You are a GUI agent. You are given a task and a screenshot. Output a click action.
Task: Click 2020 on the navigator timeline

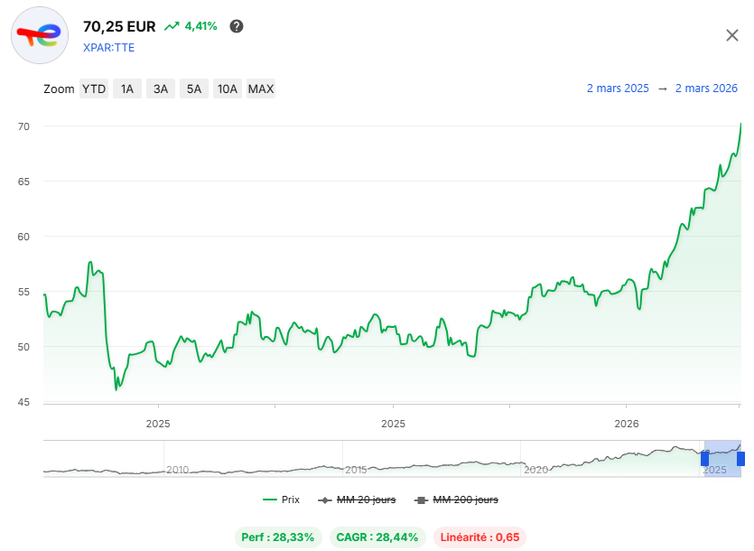(x=535, y=470)
